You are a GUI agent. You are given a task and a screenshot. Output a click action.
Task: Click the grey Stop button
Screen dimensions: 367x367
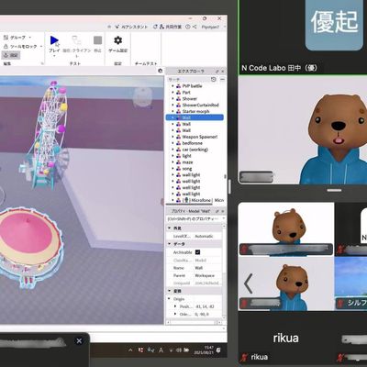tap(97, 40)
